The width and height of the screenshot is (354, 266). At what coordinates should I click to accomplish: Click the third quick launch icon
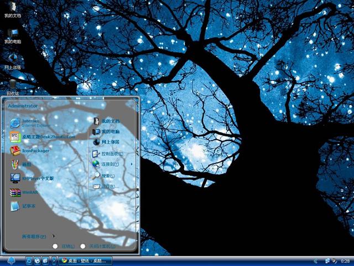[45, 261]
